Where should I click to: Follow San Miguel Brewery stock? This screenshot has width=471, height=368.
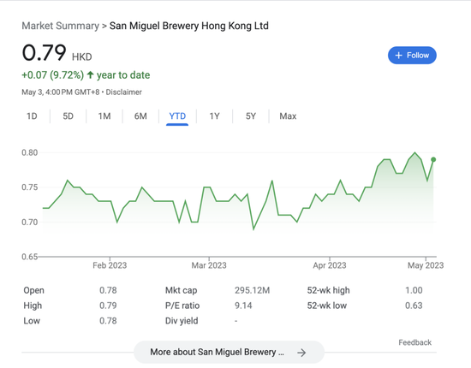pyautogui.click(x=412, y=56)
